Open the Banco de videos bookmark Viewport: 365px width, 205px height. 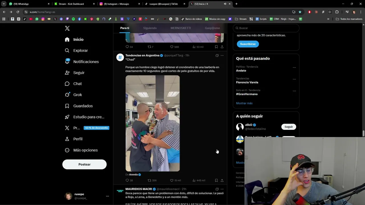191,19
